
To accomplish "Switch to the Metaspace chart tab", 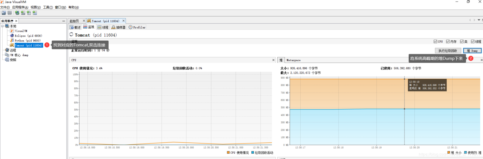I will (293, 60).
